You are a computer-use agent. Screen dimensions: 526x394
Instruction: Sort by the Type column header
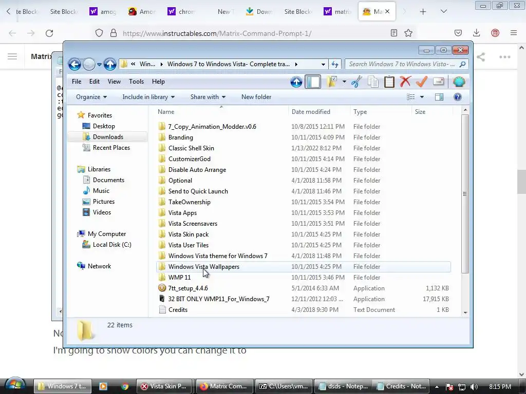(381, 111)
